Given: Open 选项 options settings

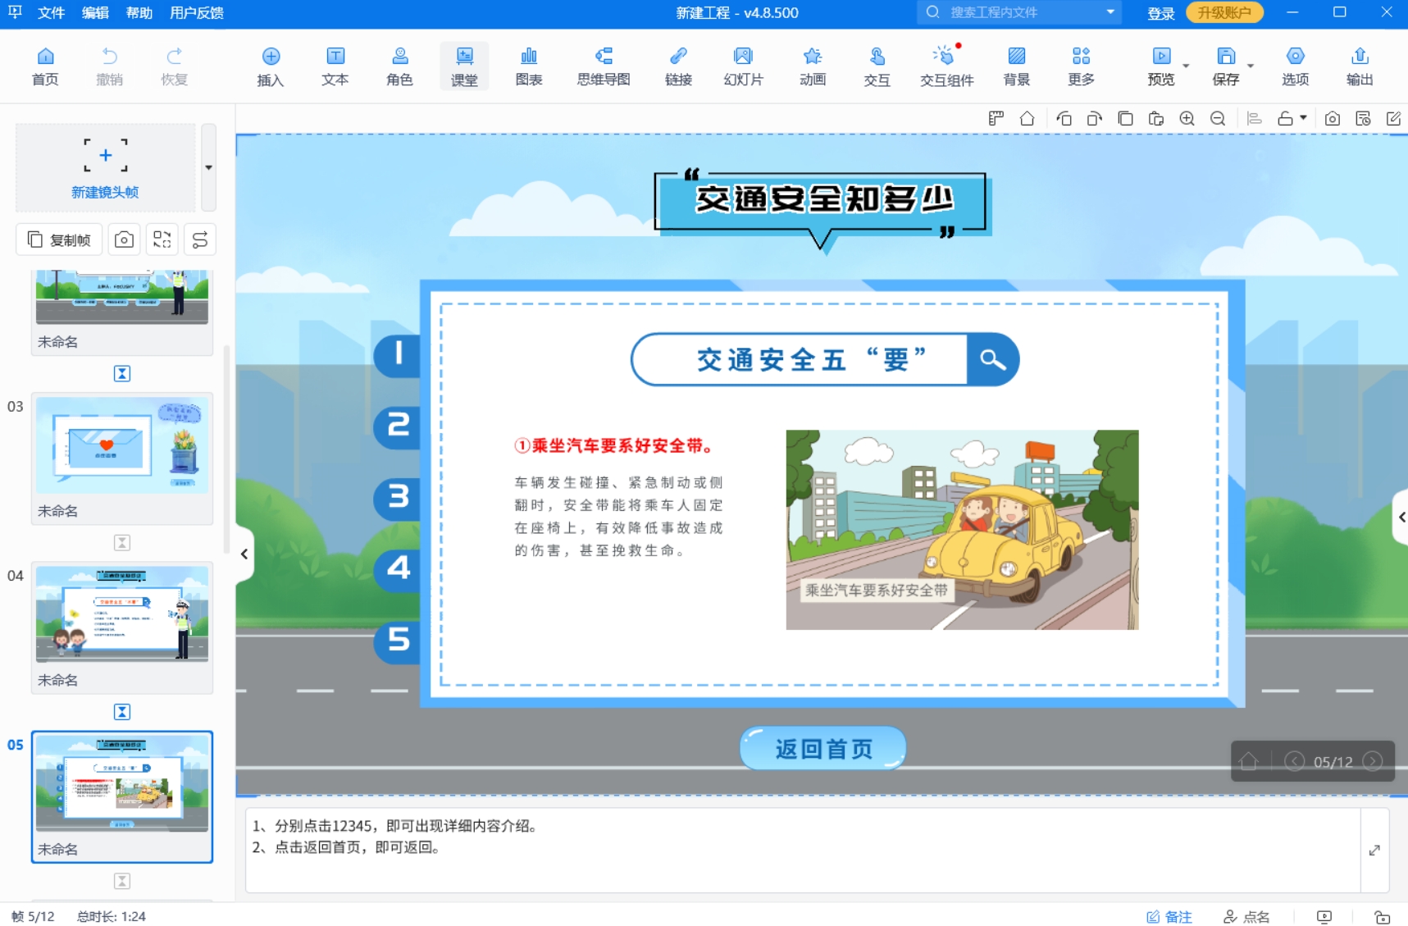Looking at the screenshot, I should [x=1295, y=66].
